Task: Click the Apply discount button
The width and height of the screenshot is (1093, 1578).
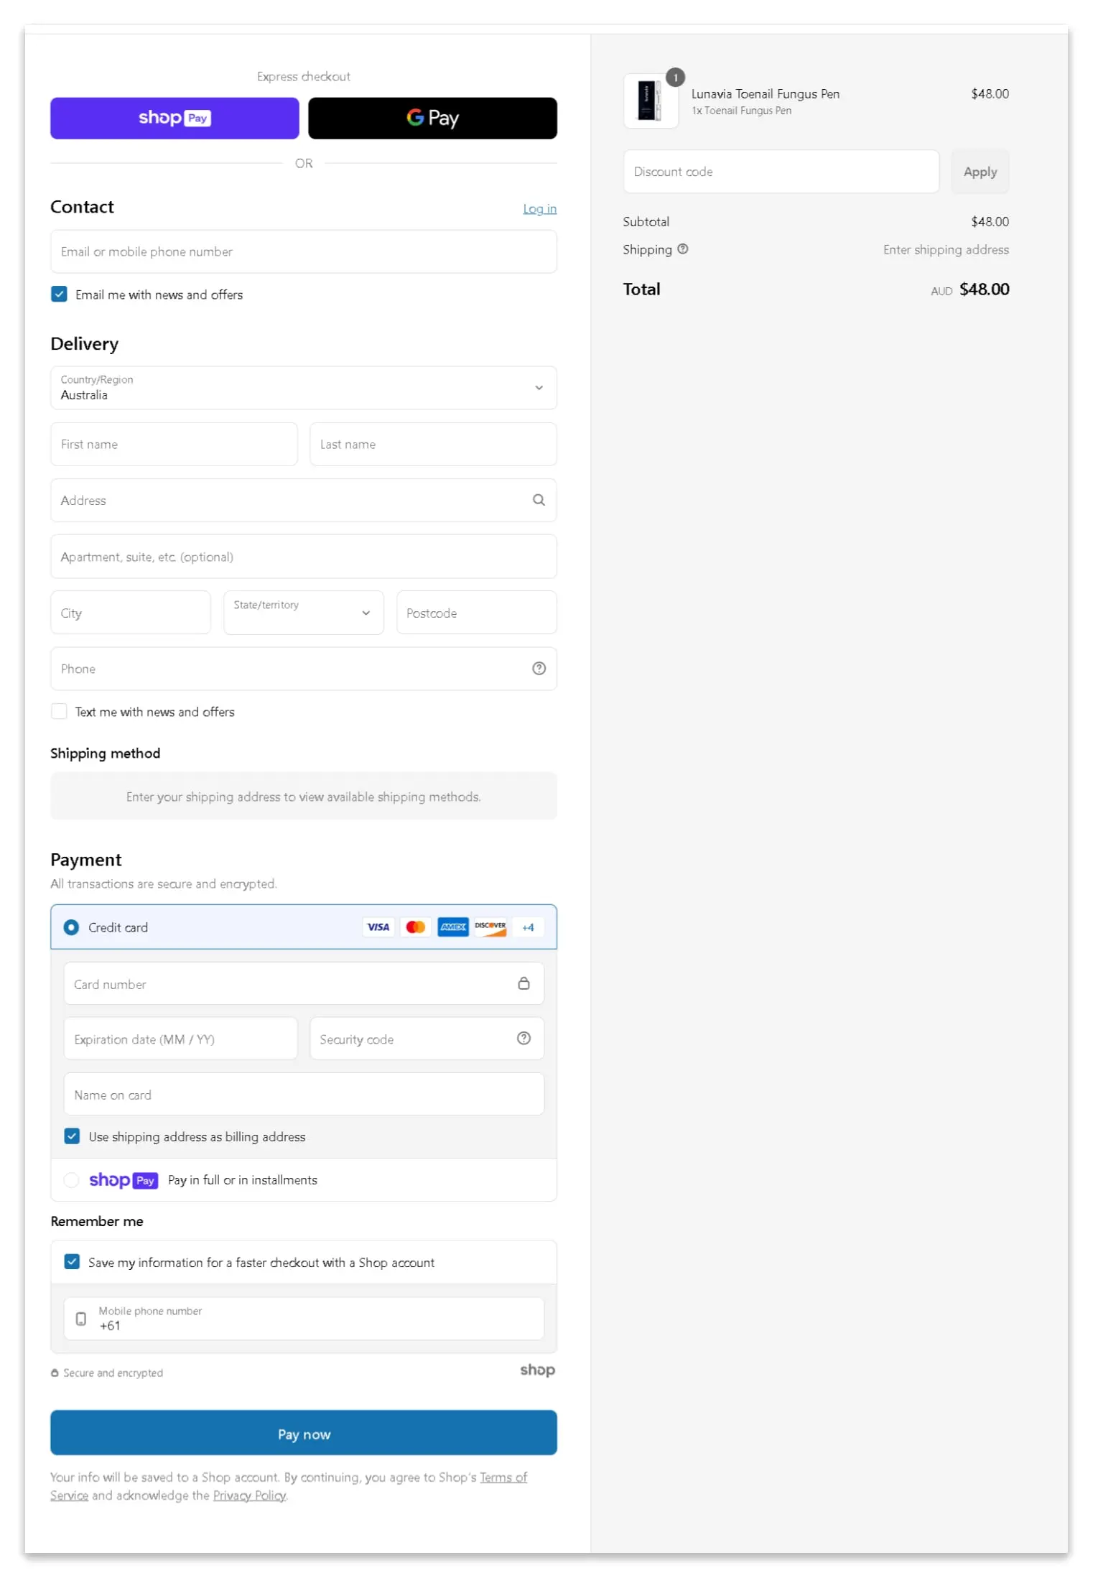Action: click(x=980, y=172)
